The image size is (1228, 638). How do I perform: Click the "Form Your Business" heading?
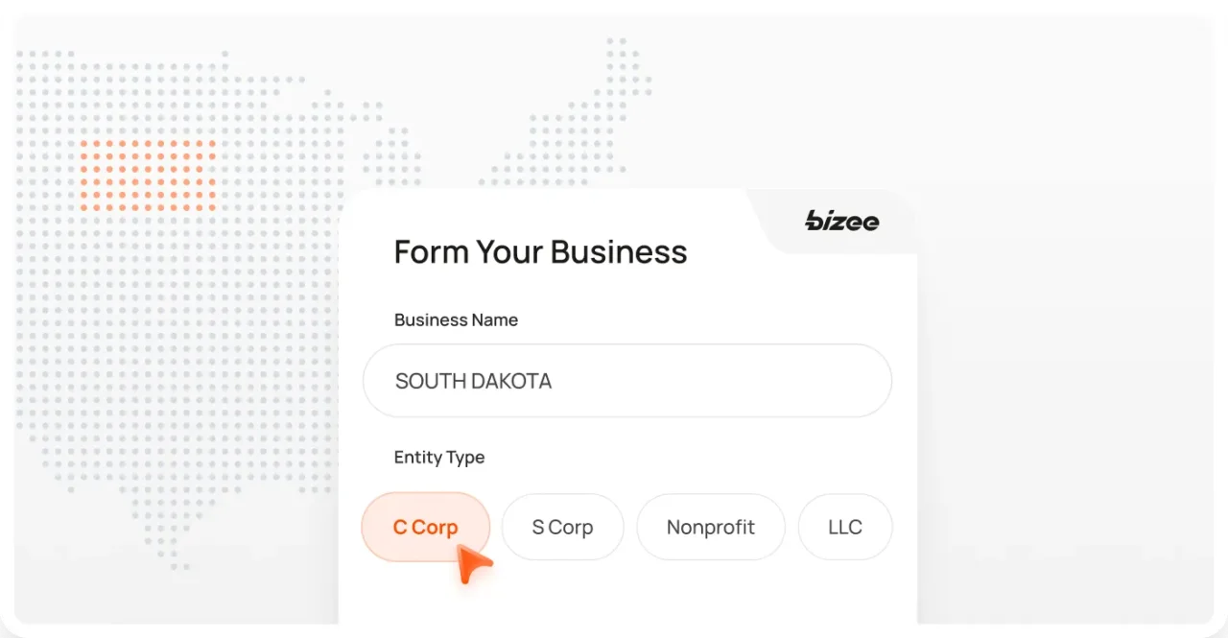tap(540, 252)
